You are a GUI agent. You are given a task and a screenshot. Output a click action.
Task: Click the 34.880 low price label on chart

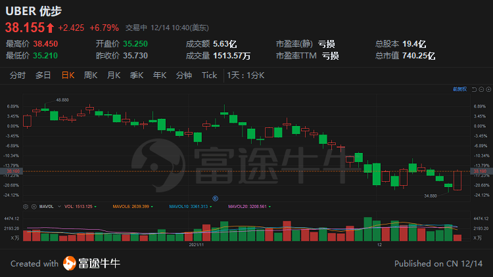tap(431, 196)
